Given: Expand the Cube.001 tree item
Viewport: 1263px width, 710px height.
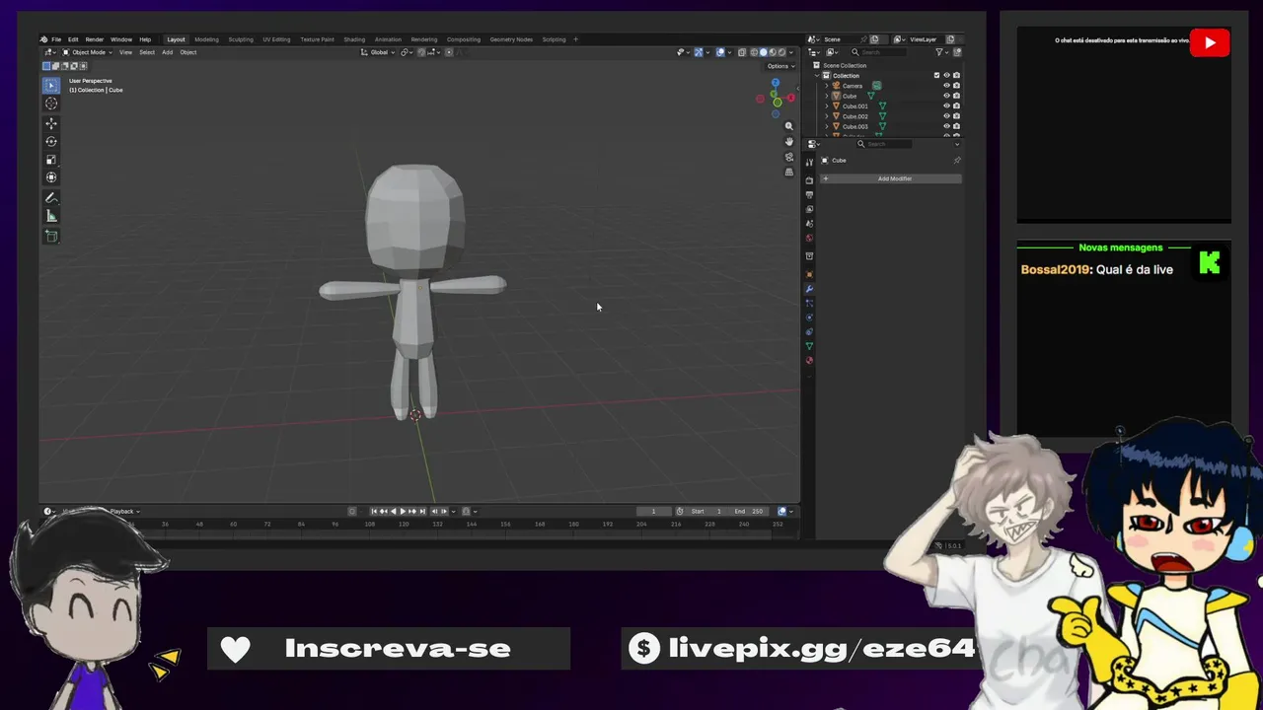Looking at the screenshot, I should click(x=827, y=106).
